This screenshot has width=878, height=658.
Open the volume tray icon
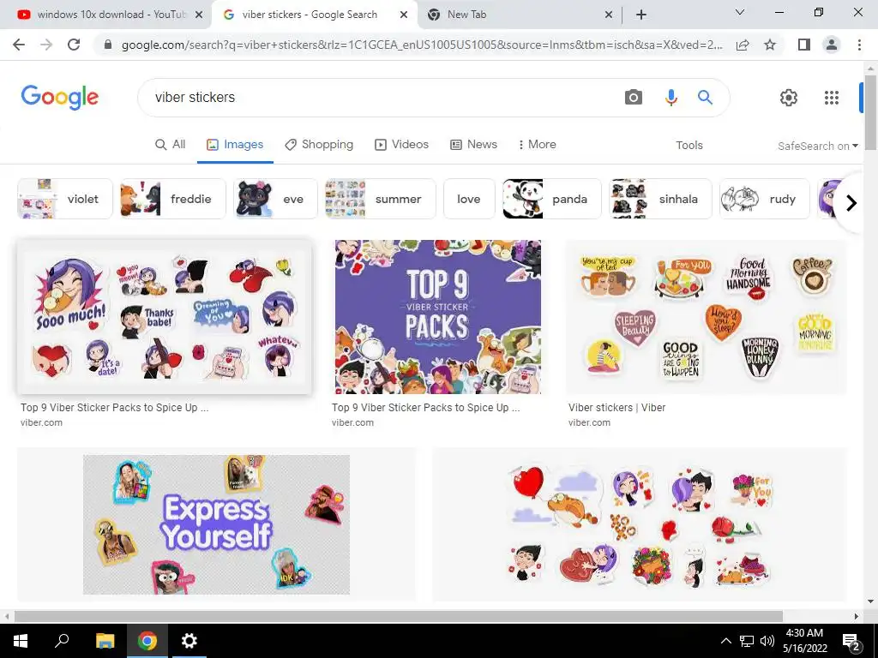coord(767,641)
